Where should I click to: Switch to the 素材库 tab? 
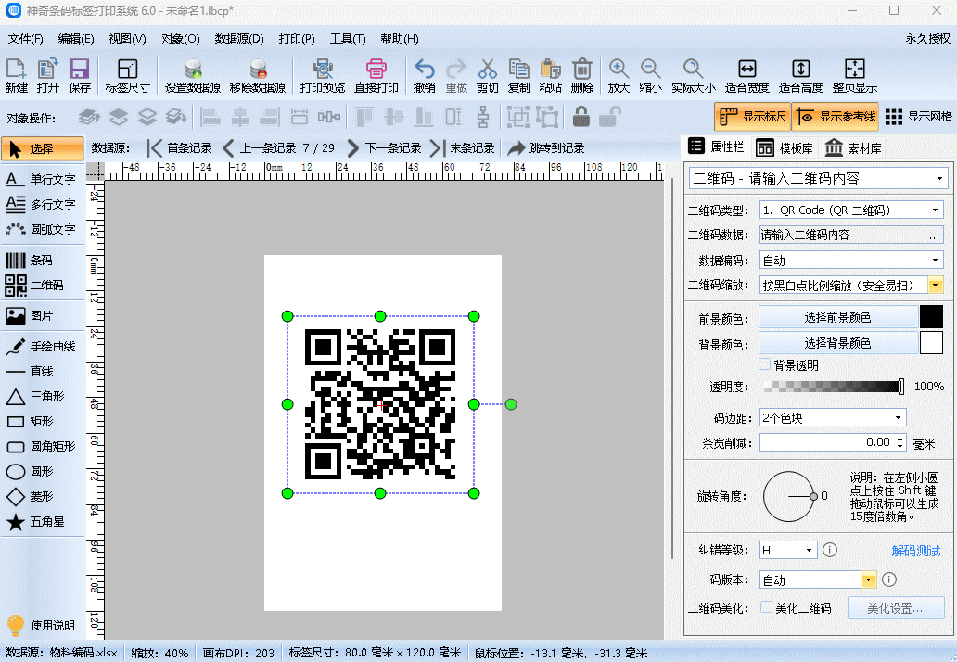click(853, 148)
